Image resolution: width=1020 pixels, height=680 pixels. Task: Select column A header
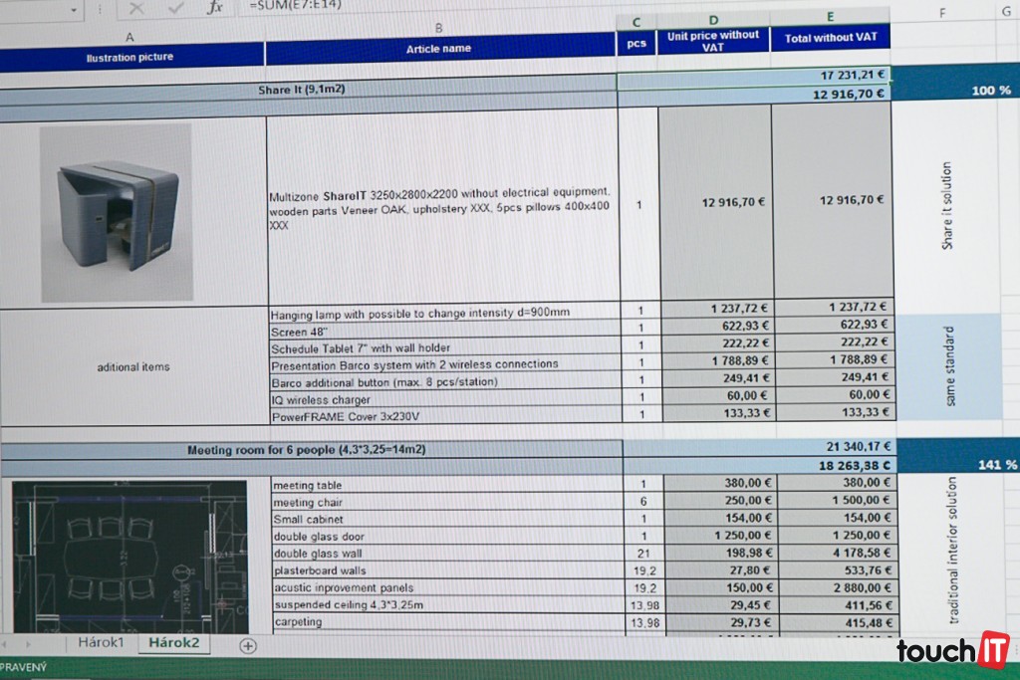click(130, 37)
